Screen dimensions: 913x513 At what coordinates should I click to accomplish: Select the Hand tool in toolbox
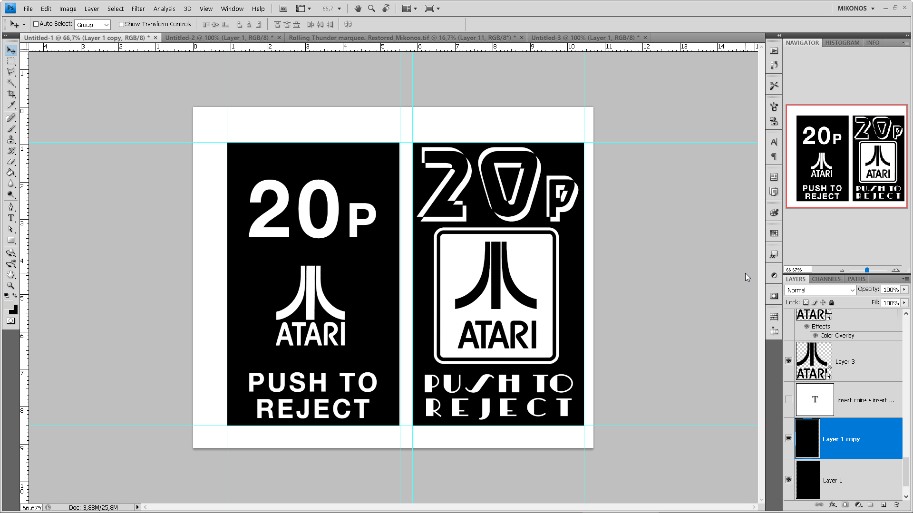(11, 275)
